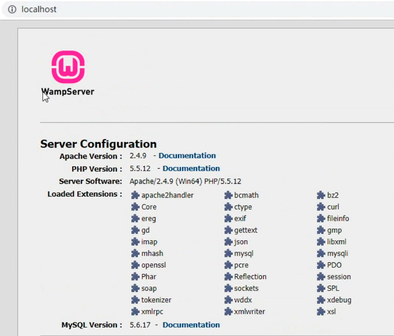Click the Apache Version label

point(91,156)
